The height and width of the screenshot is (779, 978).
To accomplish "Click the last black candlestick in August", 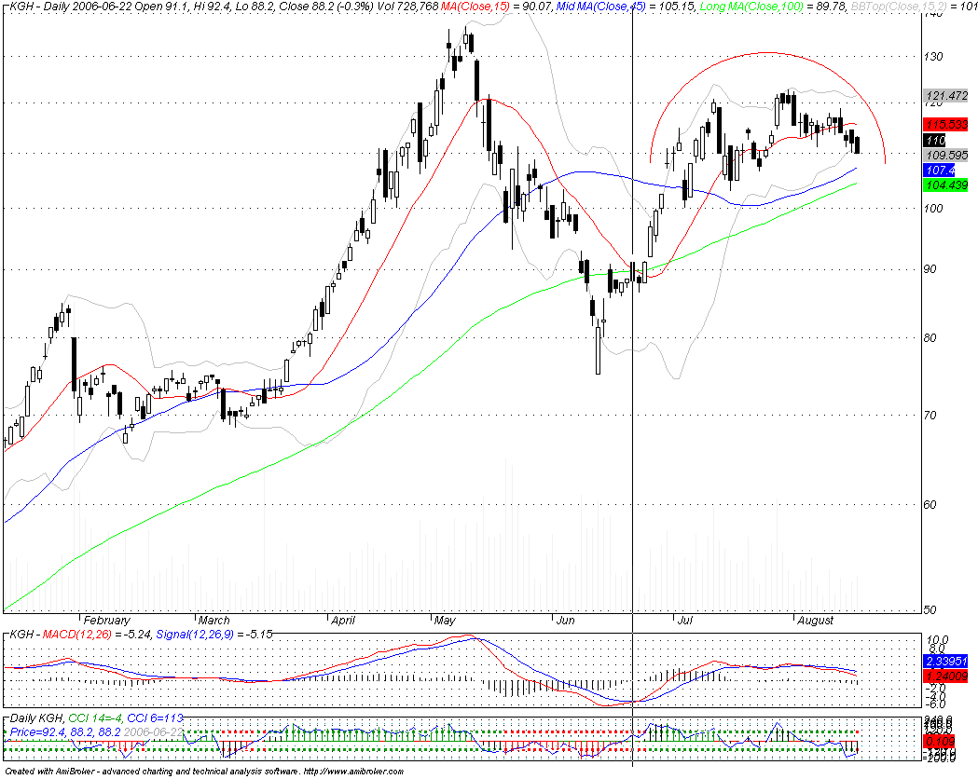I will tap(858, 144).
